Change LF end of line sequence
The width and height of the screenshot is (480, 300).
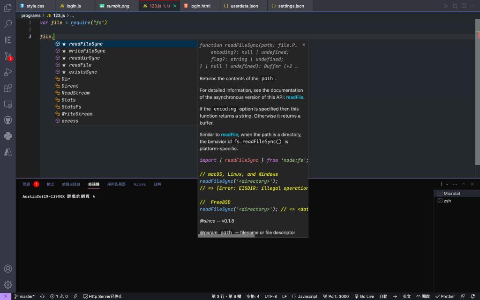285,296
